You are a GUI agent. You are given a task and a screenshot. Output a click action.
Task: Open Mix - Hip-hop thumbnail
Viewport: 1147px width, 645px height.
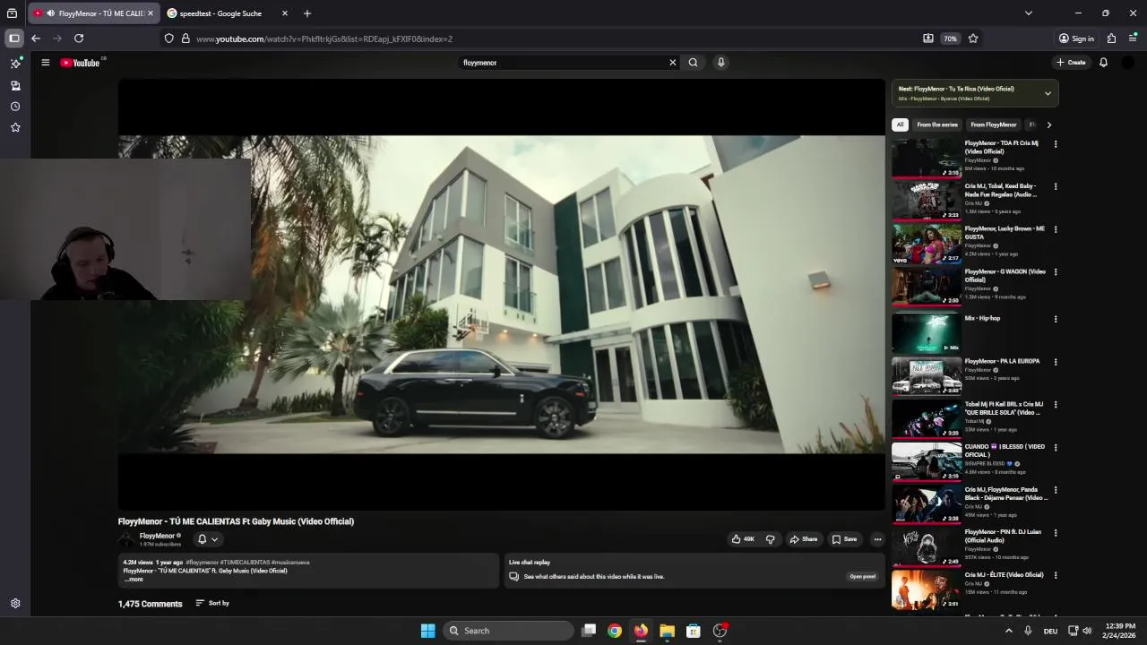pos(927,332)
